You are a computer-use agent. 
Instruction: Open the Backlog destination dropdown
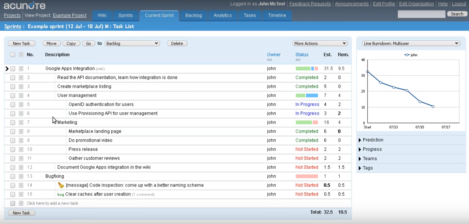(132, 44)
